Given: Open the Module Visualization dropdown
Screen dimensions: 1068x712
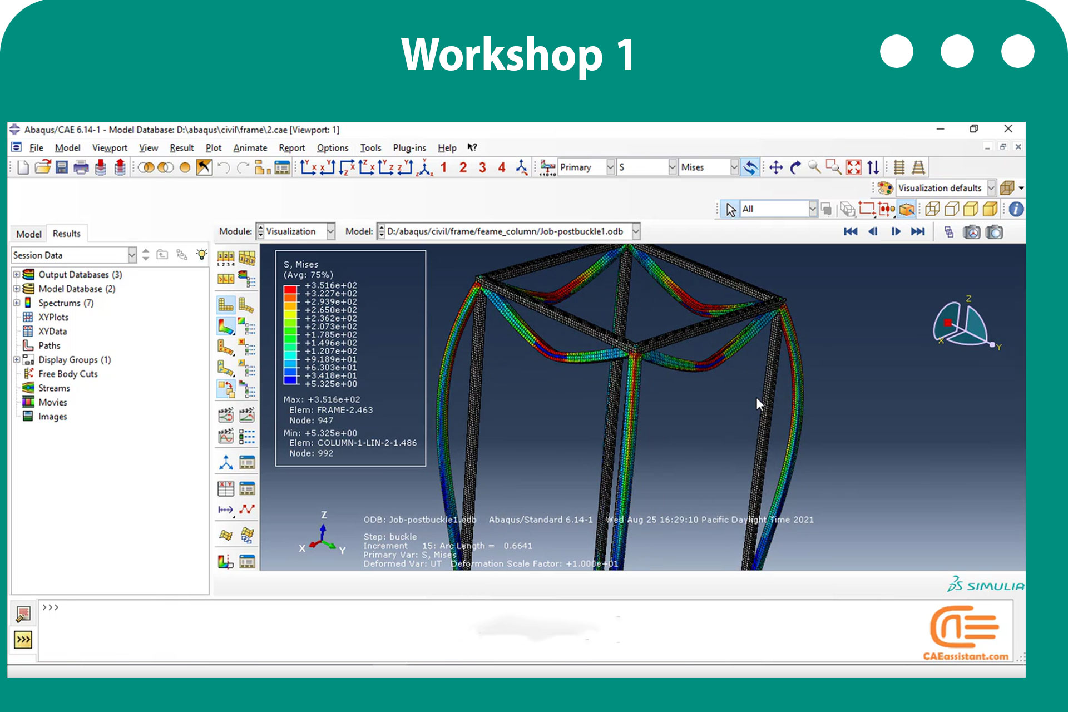Looking at the screenshot, I should pyautogui.click(x=296, y=231).
